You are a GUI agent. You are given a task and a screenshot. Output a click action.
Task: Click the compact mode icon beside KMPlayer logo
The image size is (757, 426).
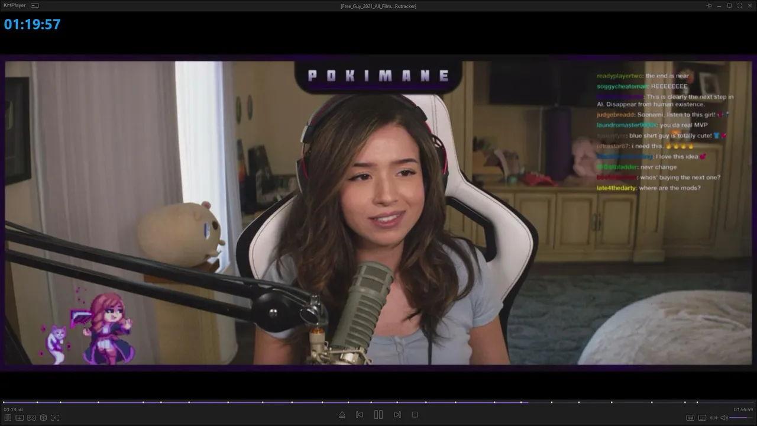34,5
